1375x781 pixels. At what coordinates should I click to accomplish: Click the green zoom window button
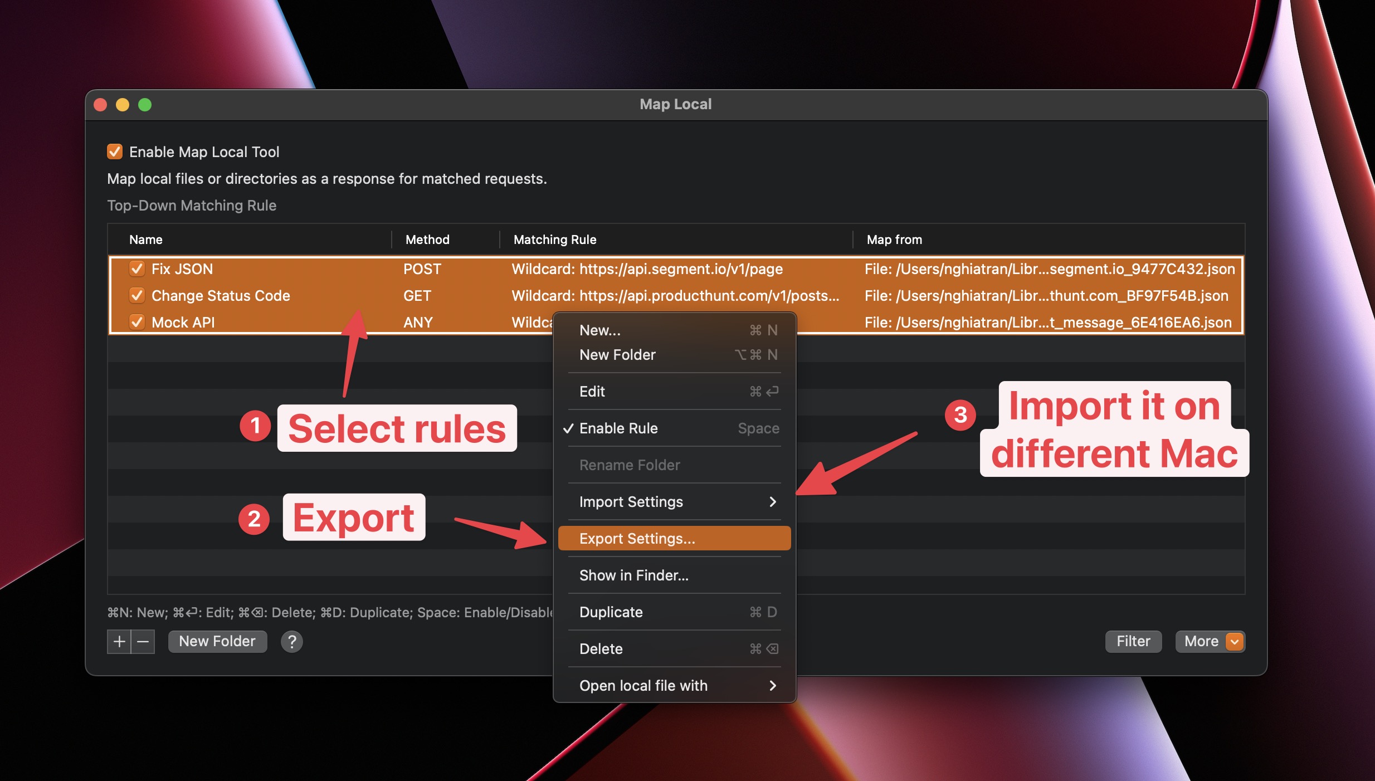145,105
